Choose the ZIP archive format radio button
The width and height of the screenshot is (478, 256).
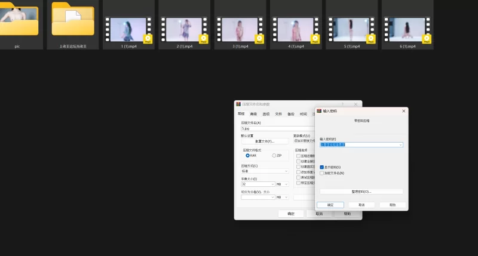[274, 155]
